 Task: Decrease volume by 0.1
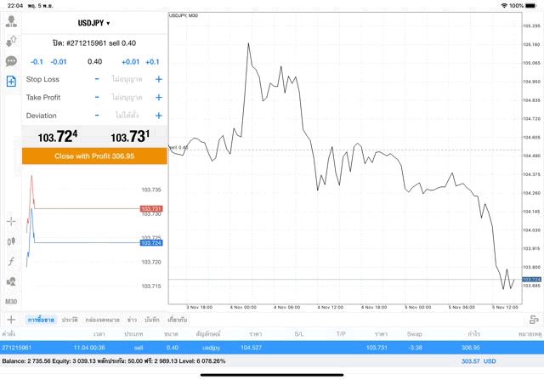[37, 62]
